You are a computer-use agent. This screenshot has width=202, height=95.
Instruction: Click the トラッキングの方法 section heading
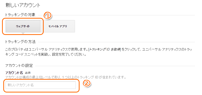[x=20, y=42]
